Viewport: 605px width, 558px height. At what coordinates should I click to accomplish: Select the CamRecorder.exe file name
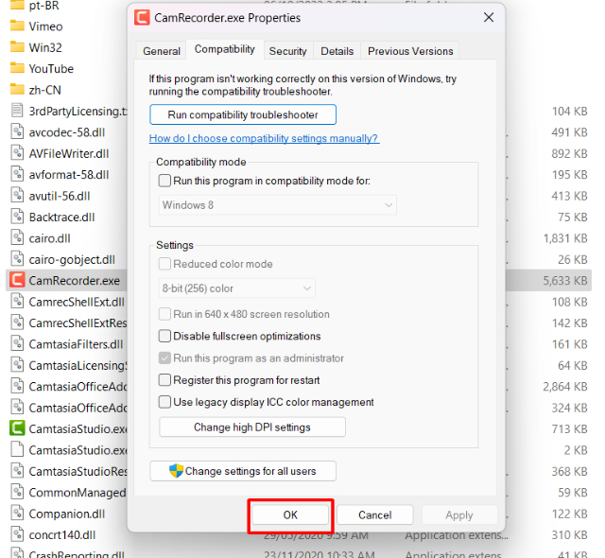(x=75, y=281)
